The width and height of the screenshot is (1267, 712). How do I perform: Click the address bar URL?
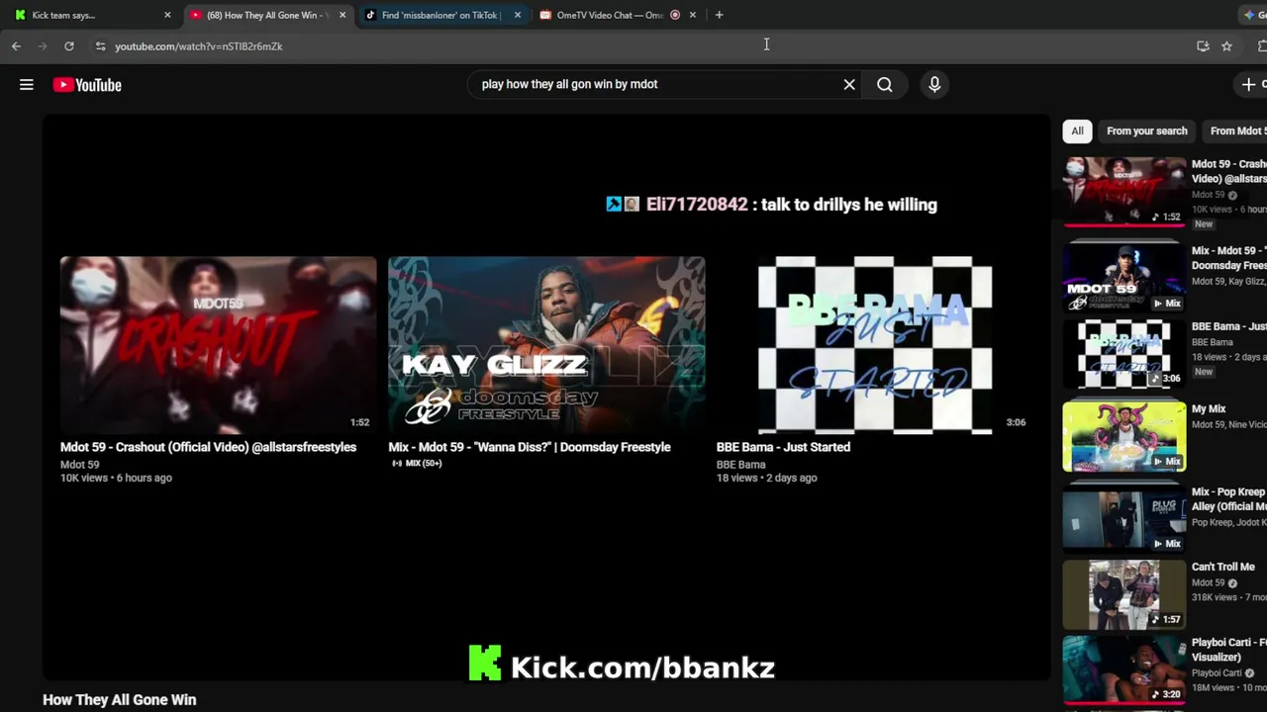point(199,46)
